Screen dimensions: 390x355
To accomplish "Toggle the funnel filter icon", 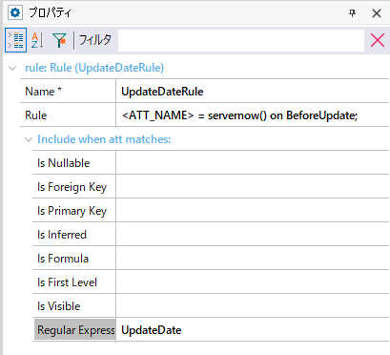I will (x=59, y=40).
